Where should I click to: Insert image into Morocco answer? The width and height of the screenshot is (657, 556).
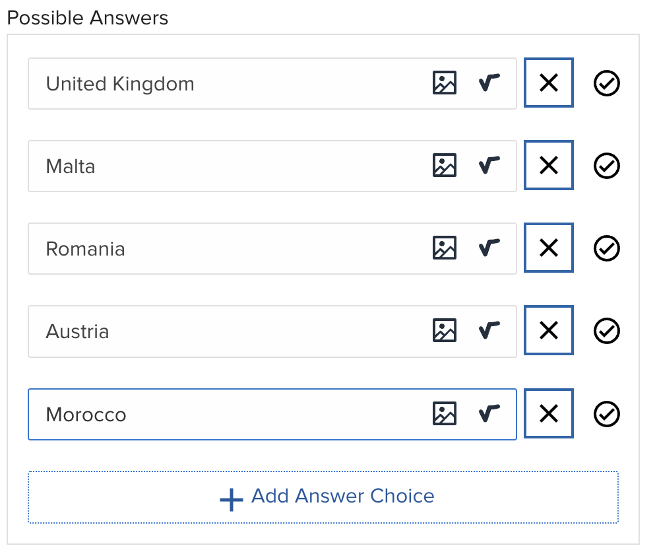point(444,413)
